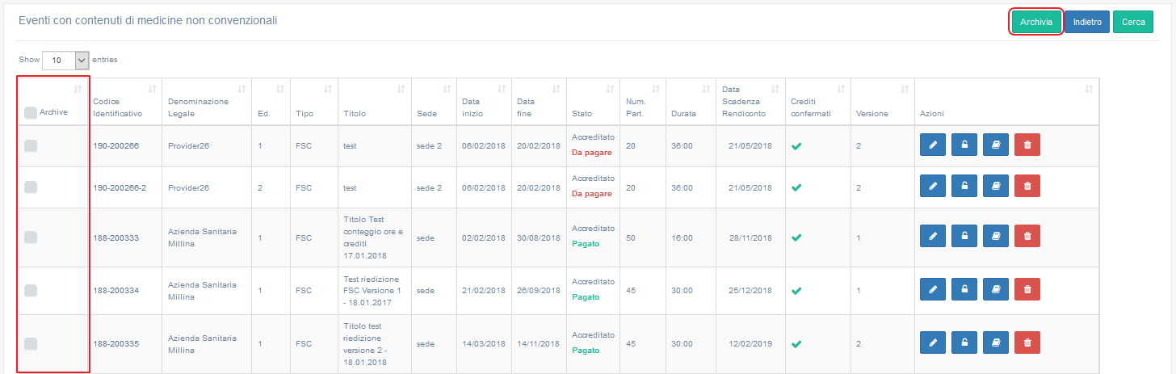Click the unlock icon for event 190-200266-2

tap(964, 186)
